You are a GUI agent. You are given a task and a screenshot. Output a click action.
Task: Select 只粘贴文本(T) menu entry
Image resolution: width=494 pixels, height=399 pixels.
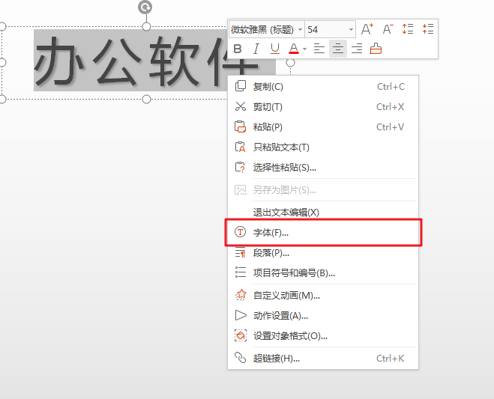click(323, 147)
